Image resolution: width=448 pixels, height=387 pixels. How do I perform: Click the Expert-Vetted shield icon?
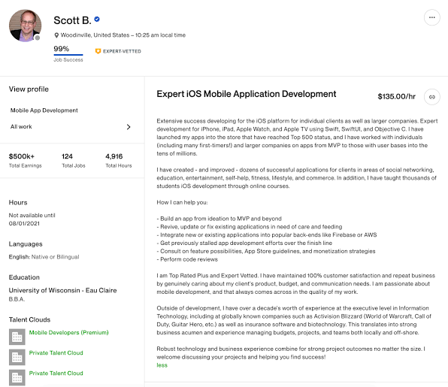(98, 51)
